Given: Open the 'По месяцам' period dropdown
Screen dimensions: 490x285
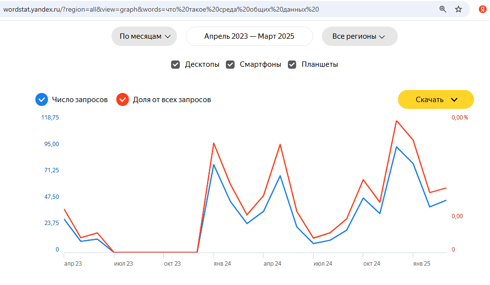Looking at the screenshot, I should (144, 36).
